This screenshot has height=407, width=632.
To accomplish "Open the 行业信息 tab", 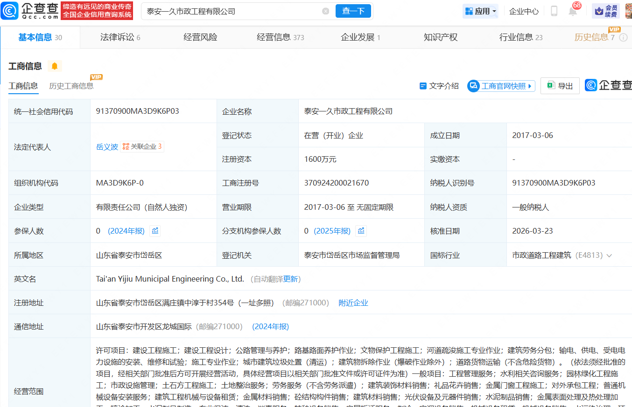I will coord(521,37).
